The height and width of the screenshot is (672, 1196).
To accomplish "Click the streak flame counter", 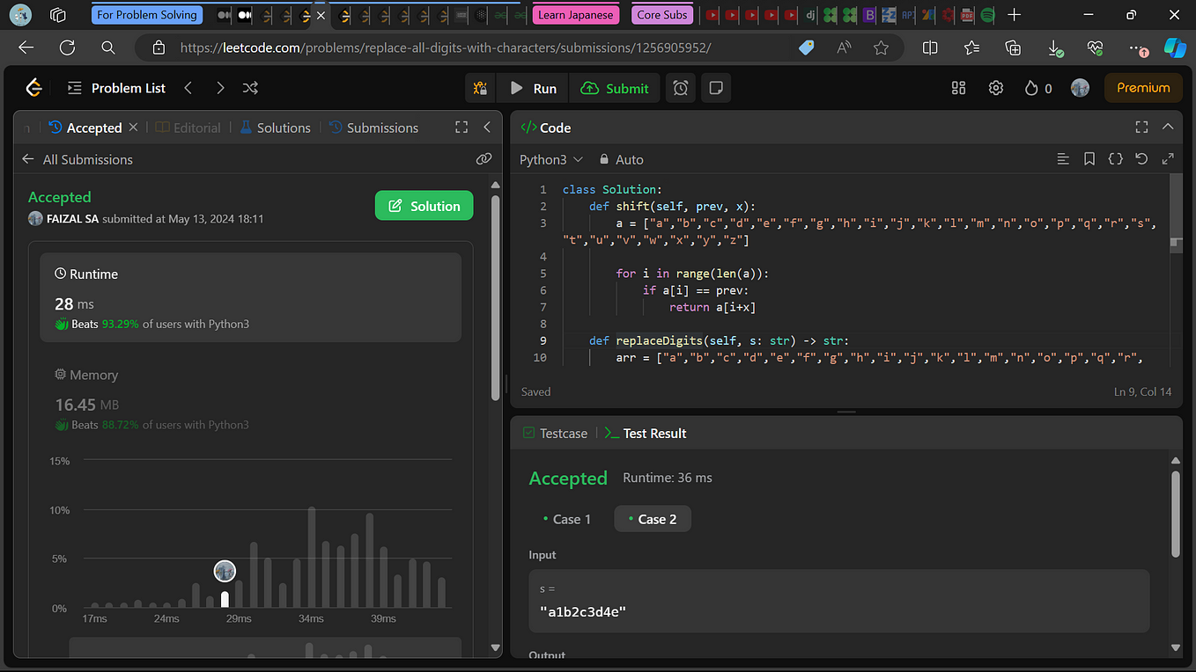I will [x=1038, y=88].
